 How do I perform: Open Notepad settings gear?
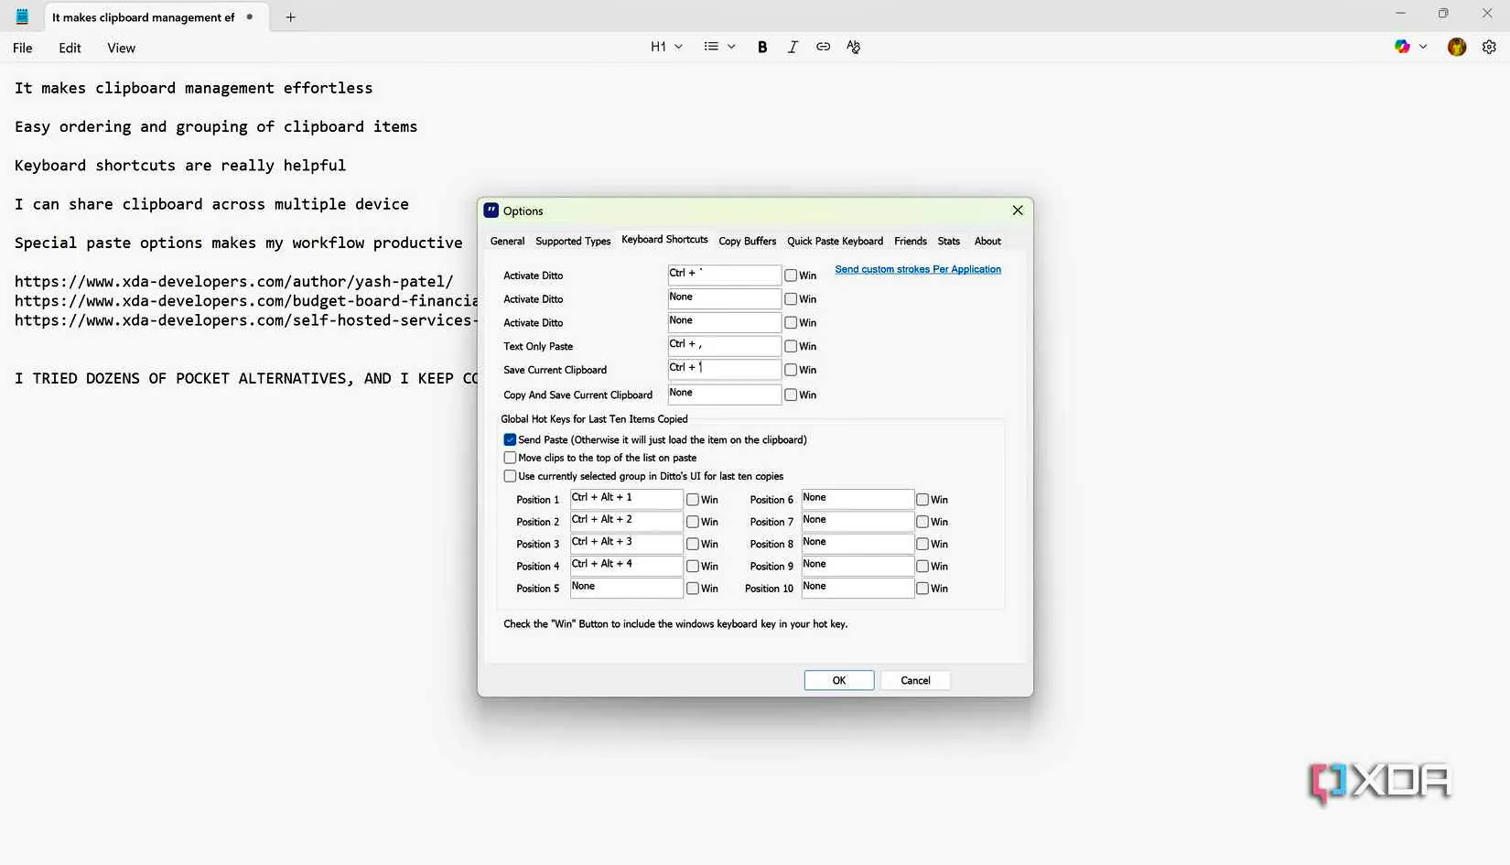tap(1489, 47)
